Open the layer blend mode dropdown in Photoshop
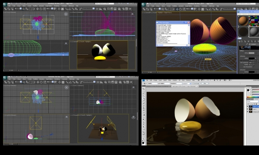This screenshot has width=259, height=155. click(x=253, y=102)
